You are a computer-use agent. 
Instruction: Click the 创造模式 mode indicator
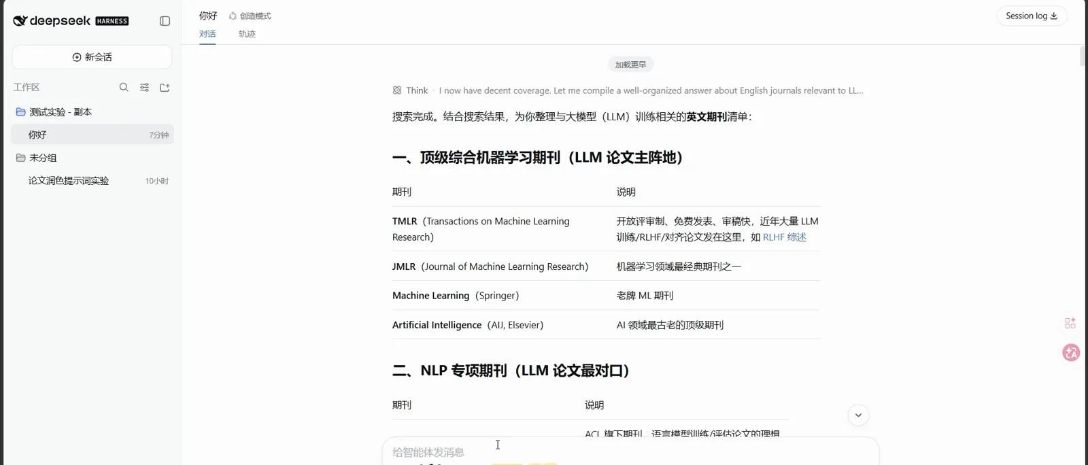point(250,16)
